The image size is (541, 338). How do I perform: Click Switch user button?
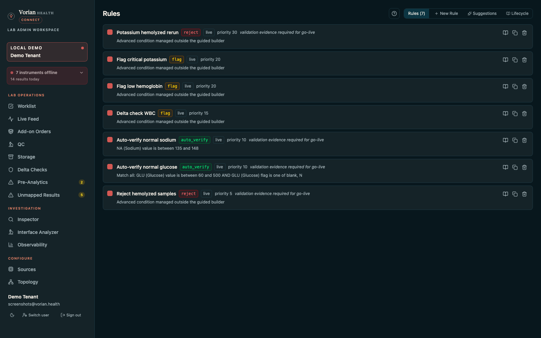(x=36, y=315)
